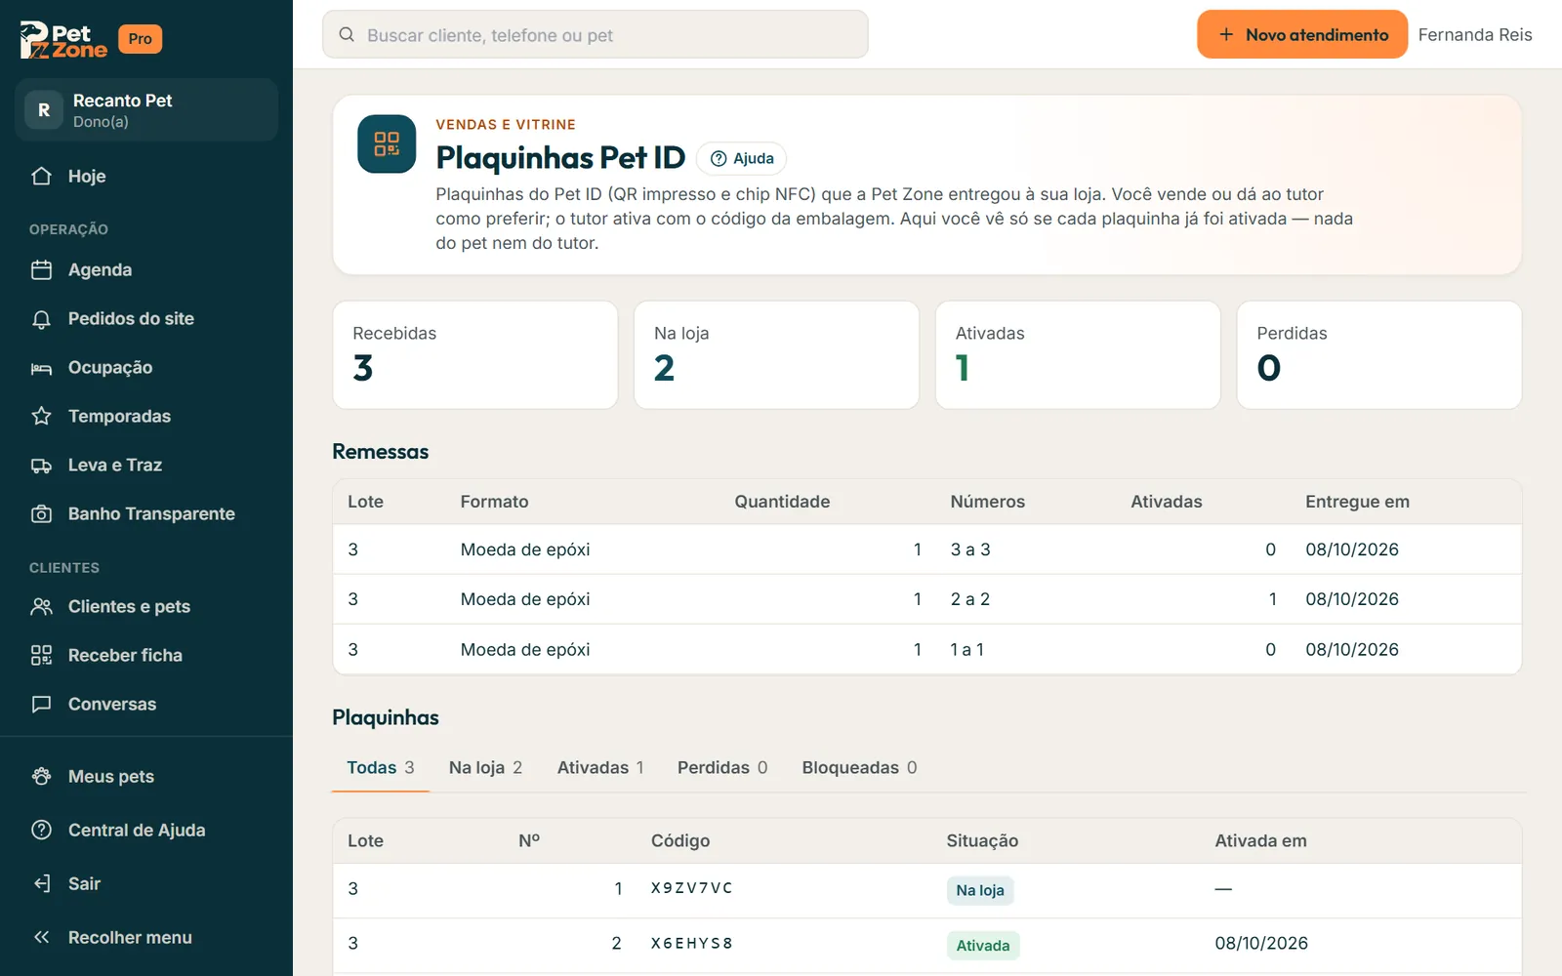Open Agenda calendar icon
The height and width of the screenshot is (976, 1562).
point(41,269)
